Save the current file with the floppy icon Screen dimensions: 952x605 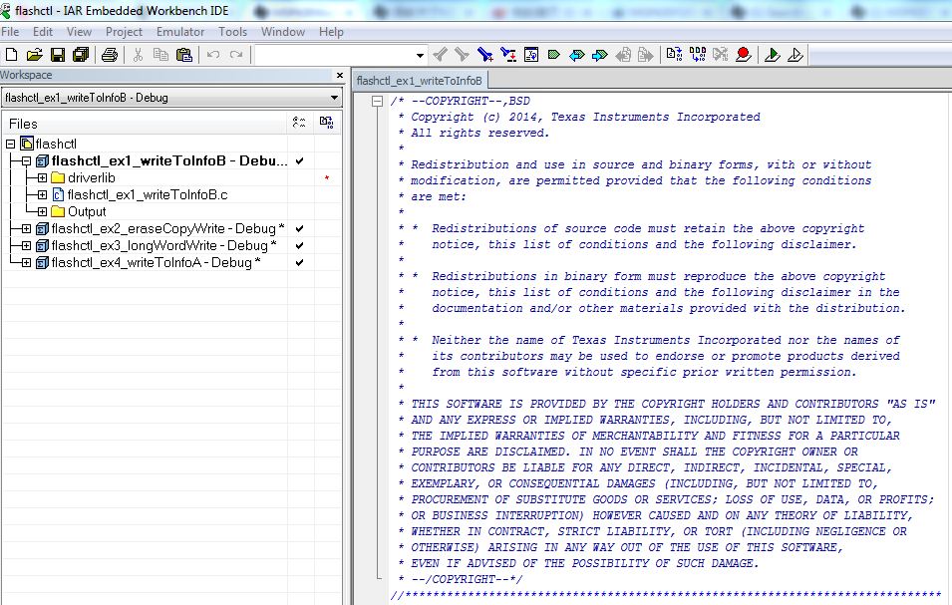[58, 55]
